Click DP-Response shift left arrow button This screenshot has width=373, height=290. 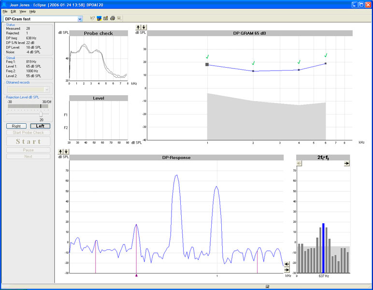click(287, 264)
